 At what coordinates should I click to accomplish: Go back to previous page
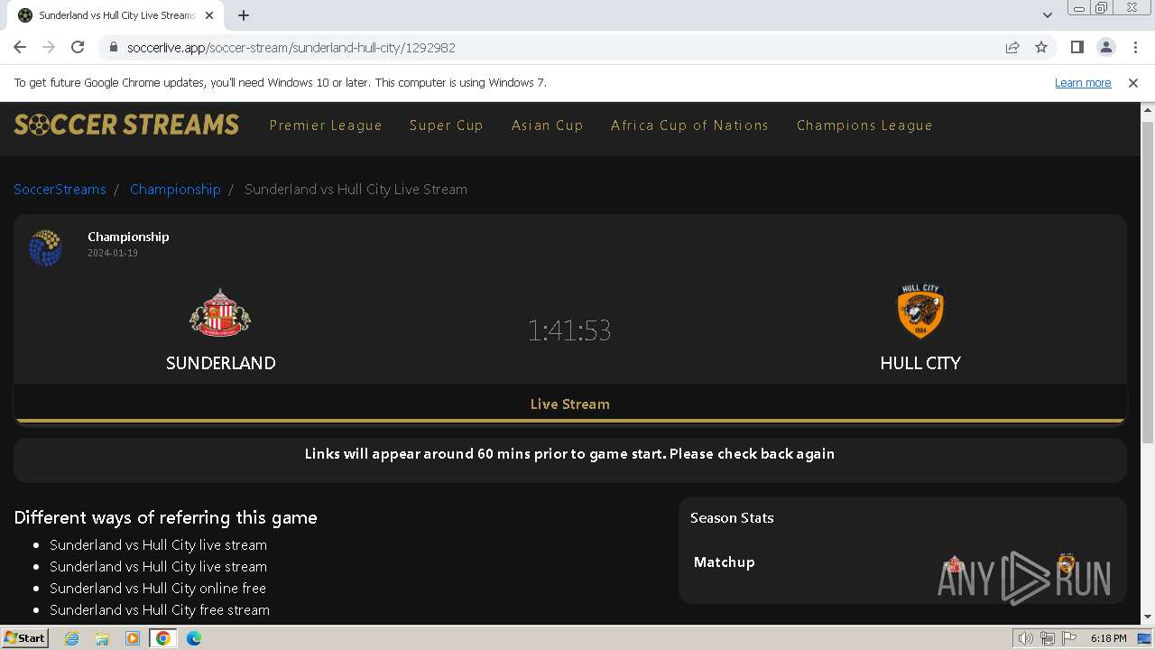tap(20, 48)
